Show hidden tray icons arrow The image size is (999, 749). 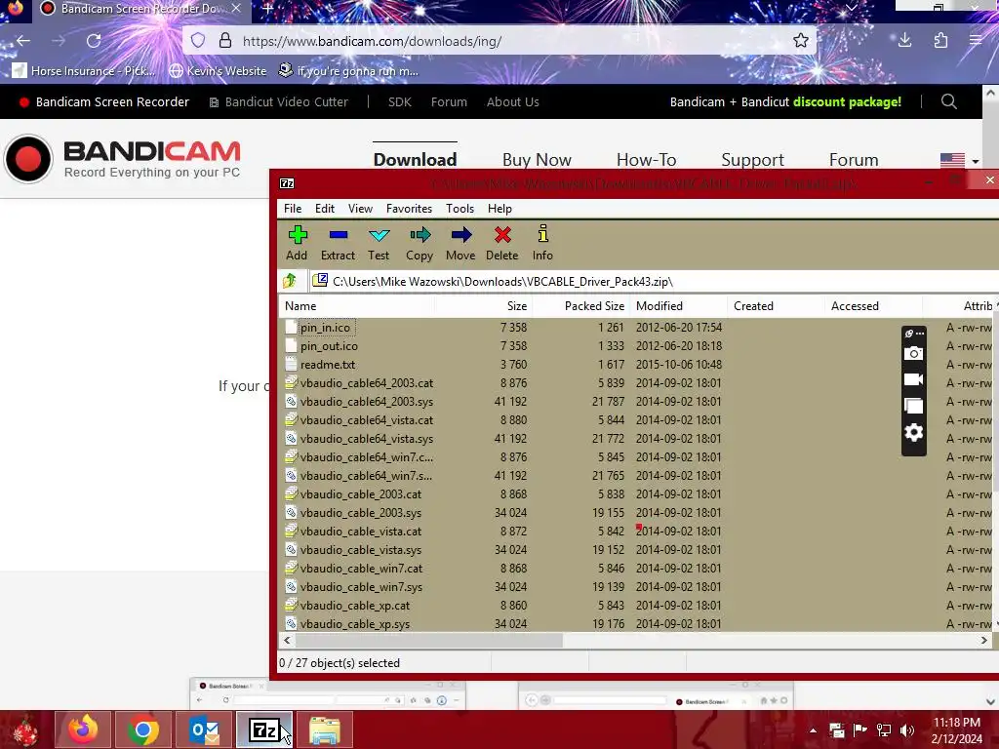pos(813,730)
